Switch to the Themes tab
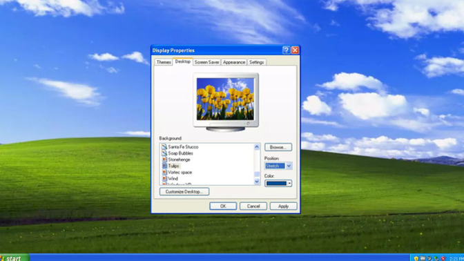This screenshot has height=261, width=464. [x=164, y=62]
